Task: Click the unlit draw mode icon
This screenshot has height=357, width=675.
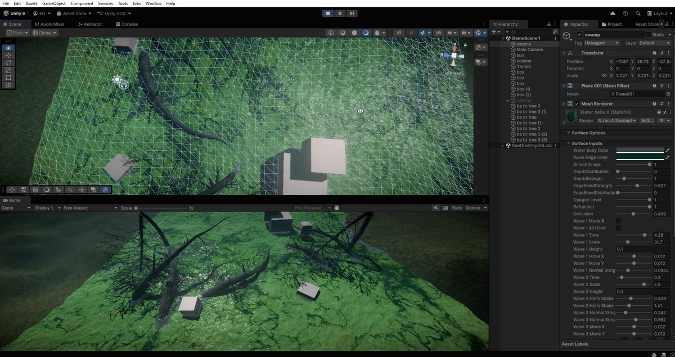Action: (x=354, y=33)
